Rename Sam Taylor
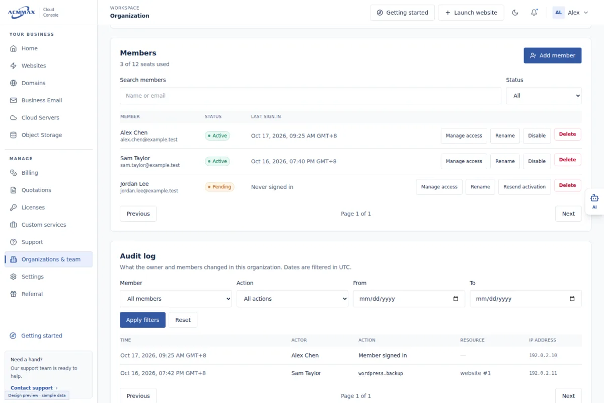This screenshot has width=604, height=403. pyautogui.click(x=505, y=161)
